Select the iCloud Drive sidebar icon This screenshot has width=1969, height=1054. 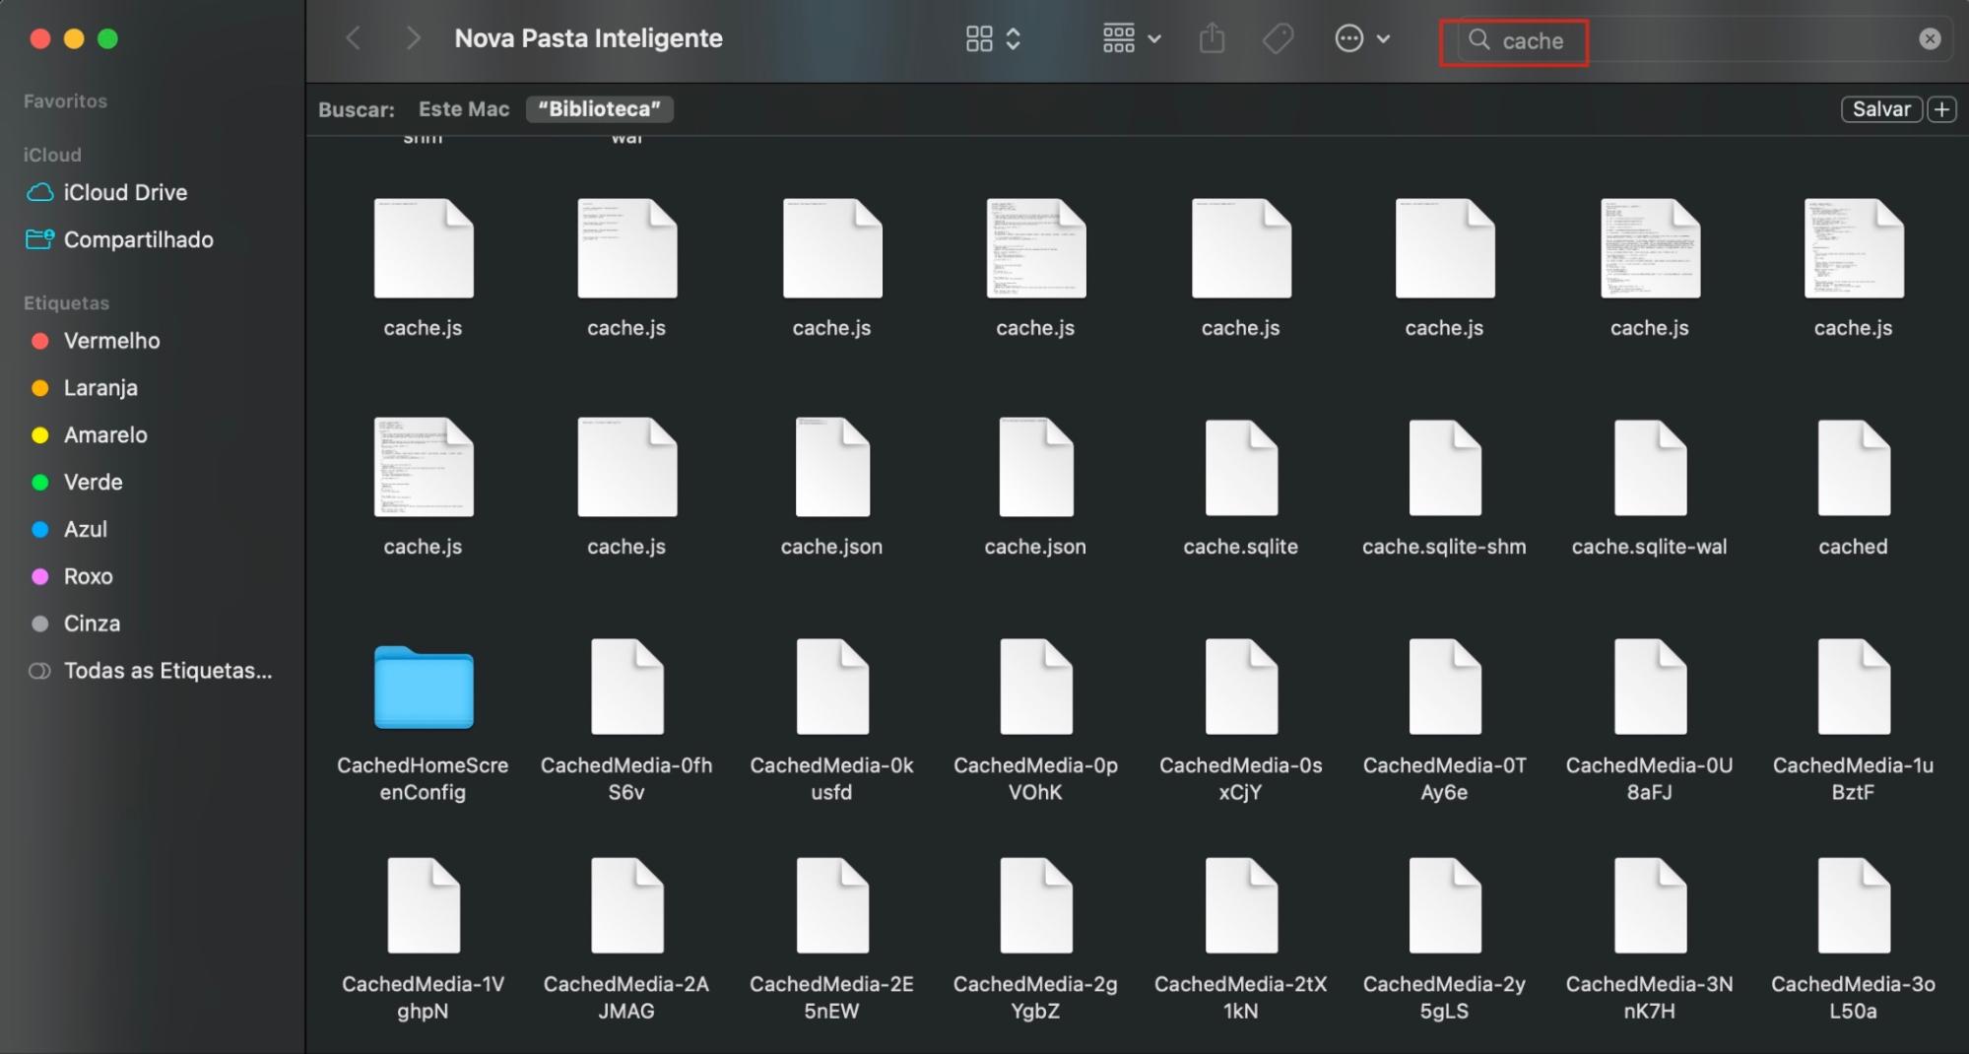(x=40, y=192)
